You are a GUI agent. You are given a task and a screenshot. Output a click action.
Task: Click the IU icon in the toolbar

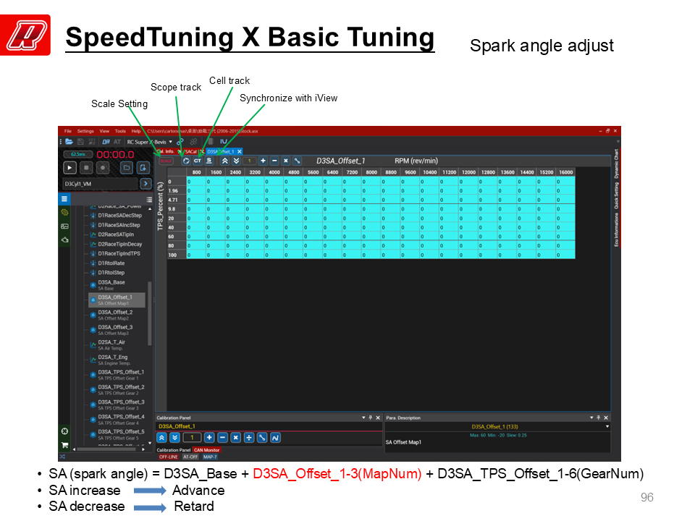pos(224,142)
